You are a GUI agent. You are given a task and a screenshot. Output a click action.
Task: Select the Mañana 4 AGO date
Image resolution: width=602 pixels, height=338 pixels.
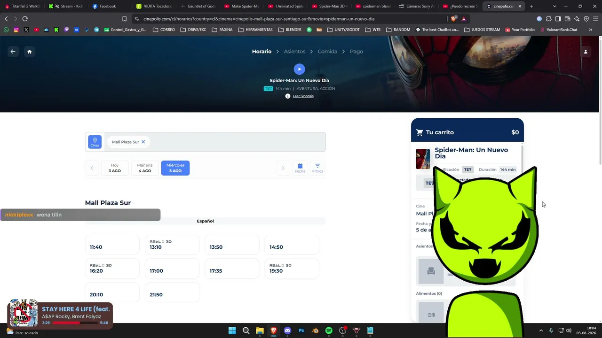145,168
